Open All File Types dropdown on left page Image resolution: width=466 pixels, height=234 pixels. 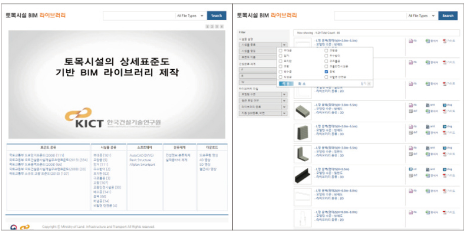click(190, 16)
